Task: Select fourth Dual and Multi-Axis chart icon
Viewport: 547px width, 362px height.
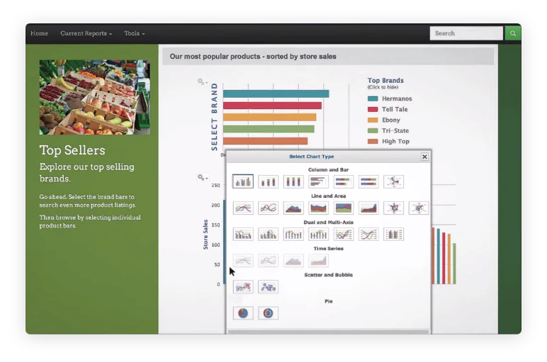Action: pos(318,234)
